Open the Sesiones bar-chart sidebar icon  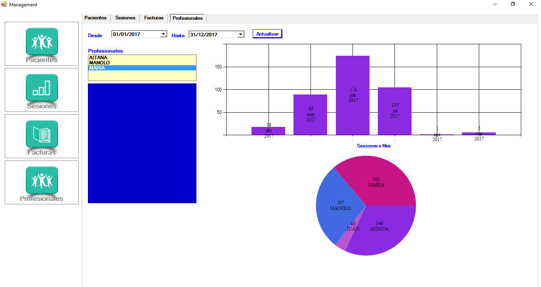pyautogui.click(x=42, y=88)
